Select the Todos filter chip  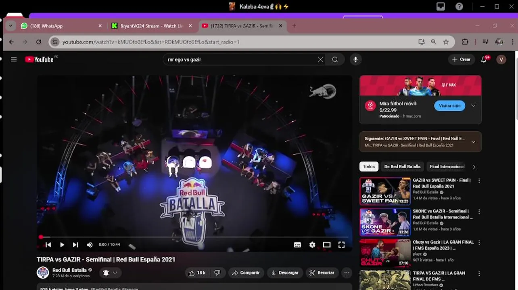[369, 167]
